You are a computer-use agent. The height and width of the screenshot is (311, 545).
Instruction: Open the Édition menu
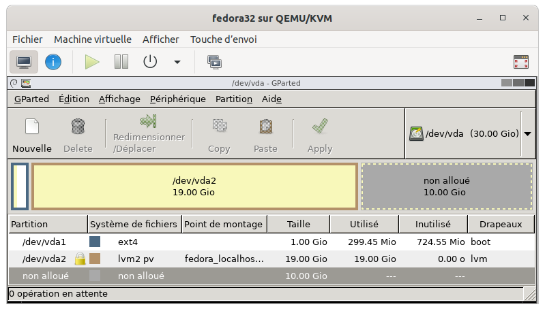pyautogui.click(x=74, y=99)
